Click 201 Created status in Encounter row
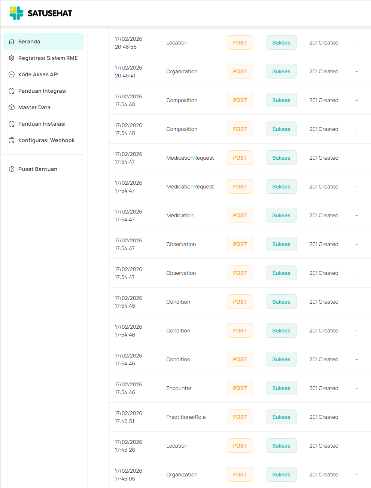Image resolution: width=371 pixels, height=488 pixels. pos(324,388)
